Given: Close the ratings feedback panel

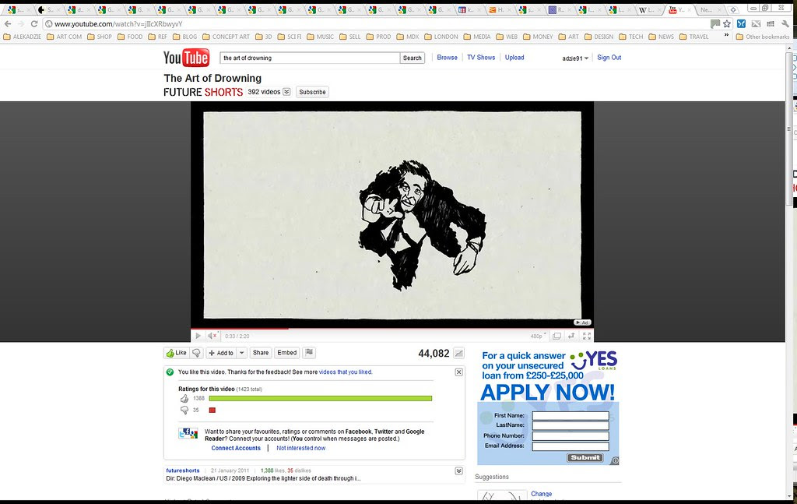Looking at the screenshot, I should (x=458, y=372).
